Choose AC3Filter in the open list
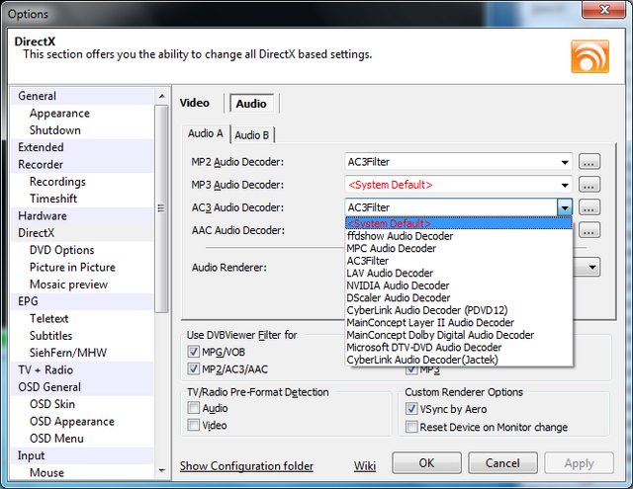This screenshot has height=489, width=633. [459, 261]
